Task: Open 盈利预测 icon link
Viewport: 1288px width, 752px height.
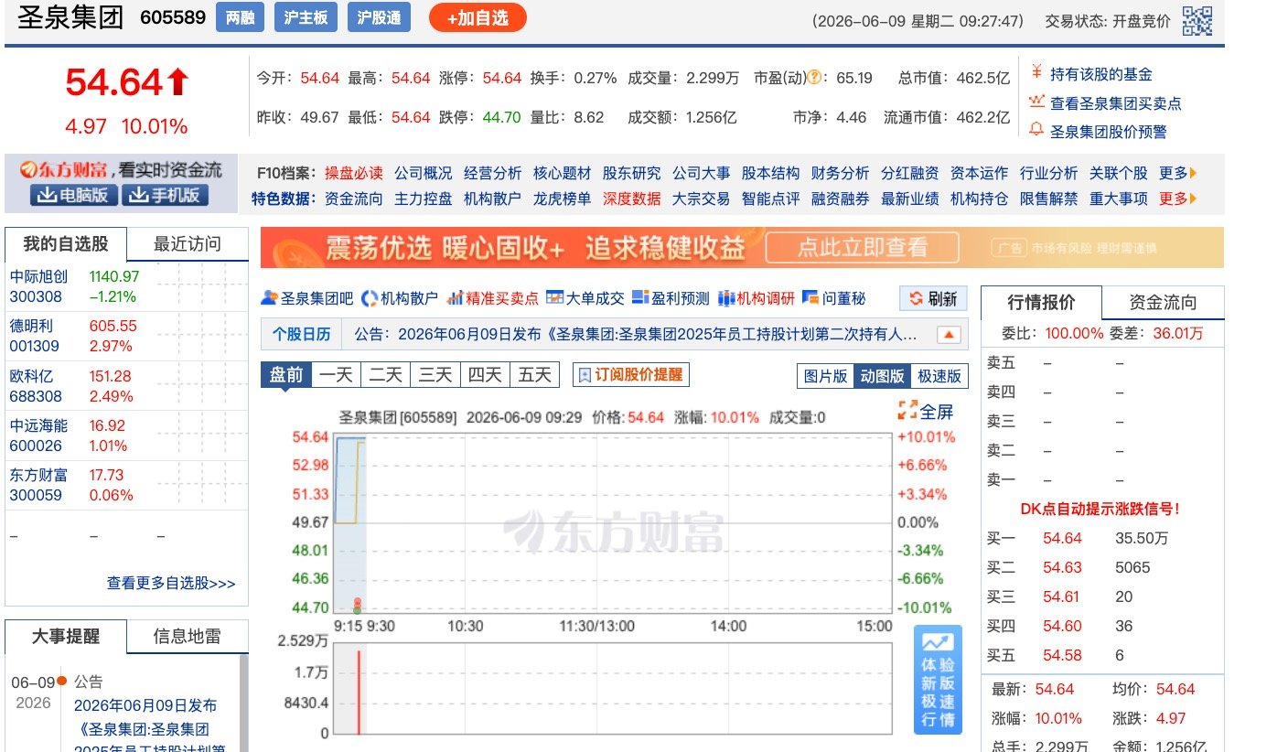Action: click(x=671, y=298)
